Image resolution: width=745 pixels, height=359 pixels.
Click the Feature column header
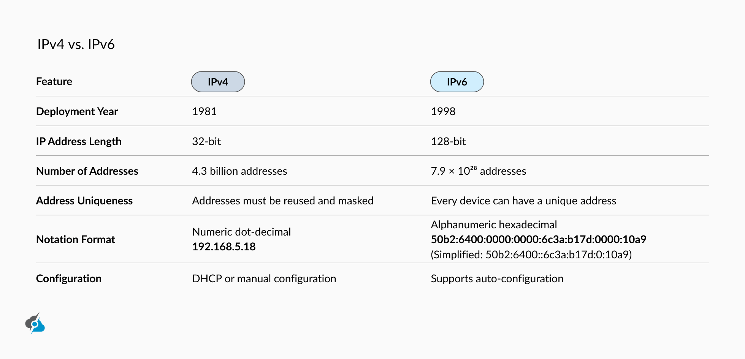tap(54, 81)
